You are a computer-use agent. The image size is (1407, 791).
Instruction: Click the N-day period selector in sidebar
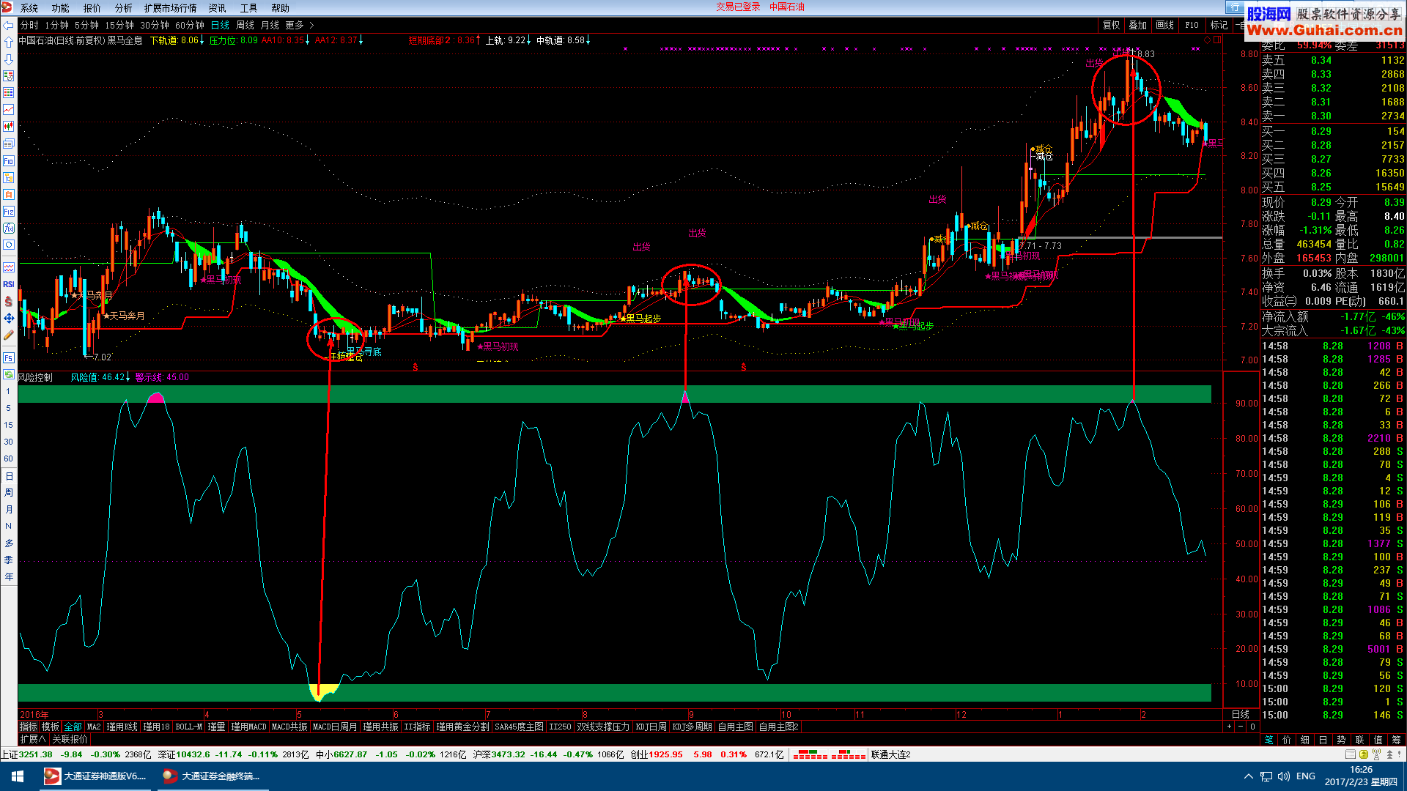tap(8, 526)
